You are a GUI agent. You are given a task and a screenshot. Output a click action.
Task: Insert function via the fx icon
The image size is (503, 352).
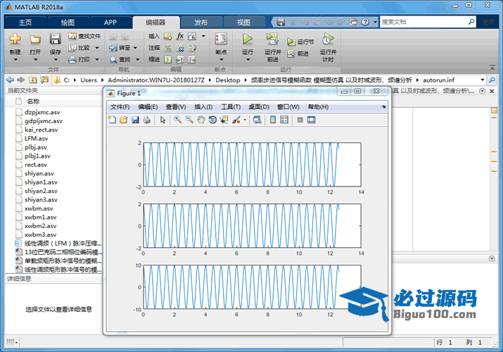click(x=180, y=36)
